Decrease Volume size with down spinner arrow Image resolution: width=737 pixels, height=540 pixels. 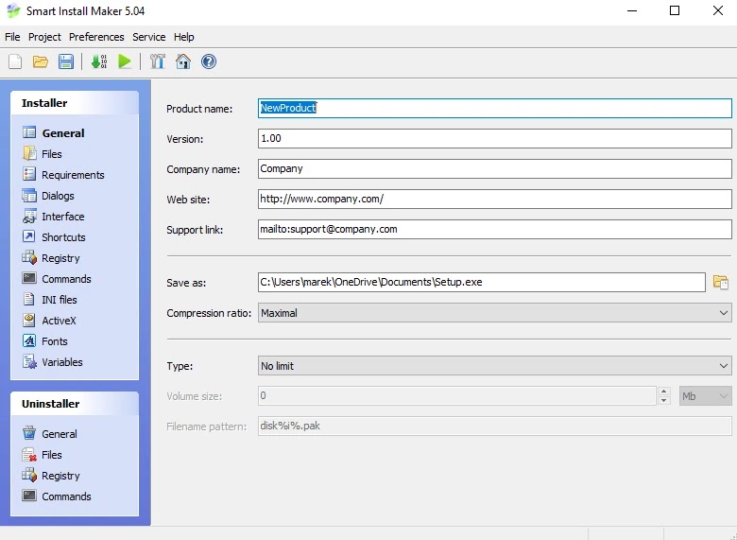pyautogui.click(x=663, y=400)
